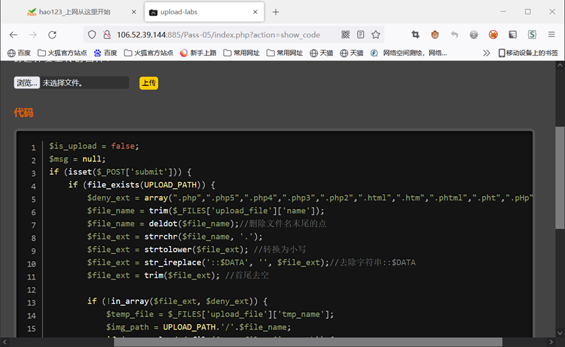Close the hao123 tab
This screenshot has height=347, width=565.
(134, 12)
